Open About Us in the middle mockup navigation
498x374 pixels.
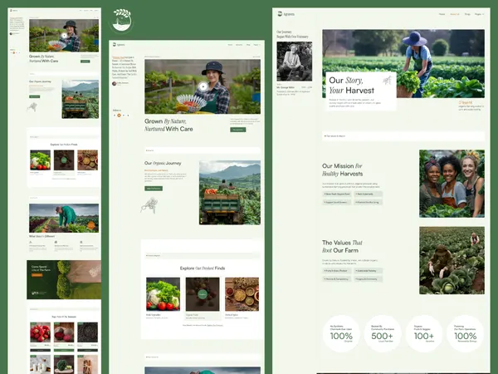(239, 45)
